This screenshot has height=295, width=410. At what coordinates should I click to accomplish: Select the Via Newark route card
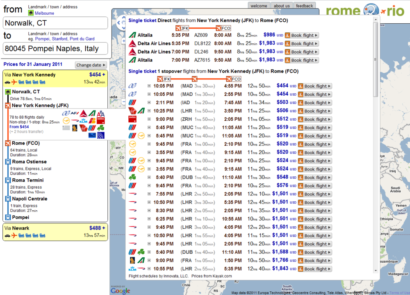tap(55, 232)
